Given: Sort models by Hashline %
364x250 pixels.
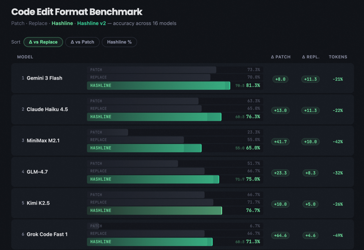Looking at the screenshot, I should [x=119, y=42].
